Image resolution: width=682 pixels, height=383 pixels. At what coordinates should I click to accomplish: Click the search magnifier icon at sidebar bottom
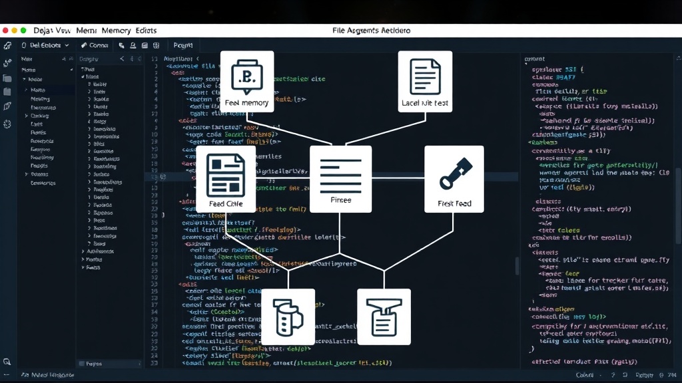pos(7,362)
